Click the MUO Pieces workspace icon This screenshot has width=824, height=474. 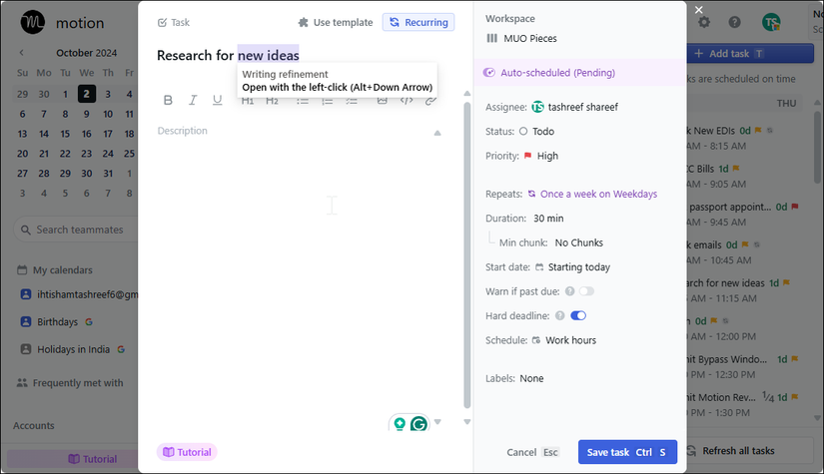[x=491, y=38]
